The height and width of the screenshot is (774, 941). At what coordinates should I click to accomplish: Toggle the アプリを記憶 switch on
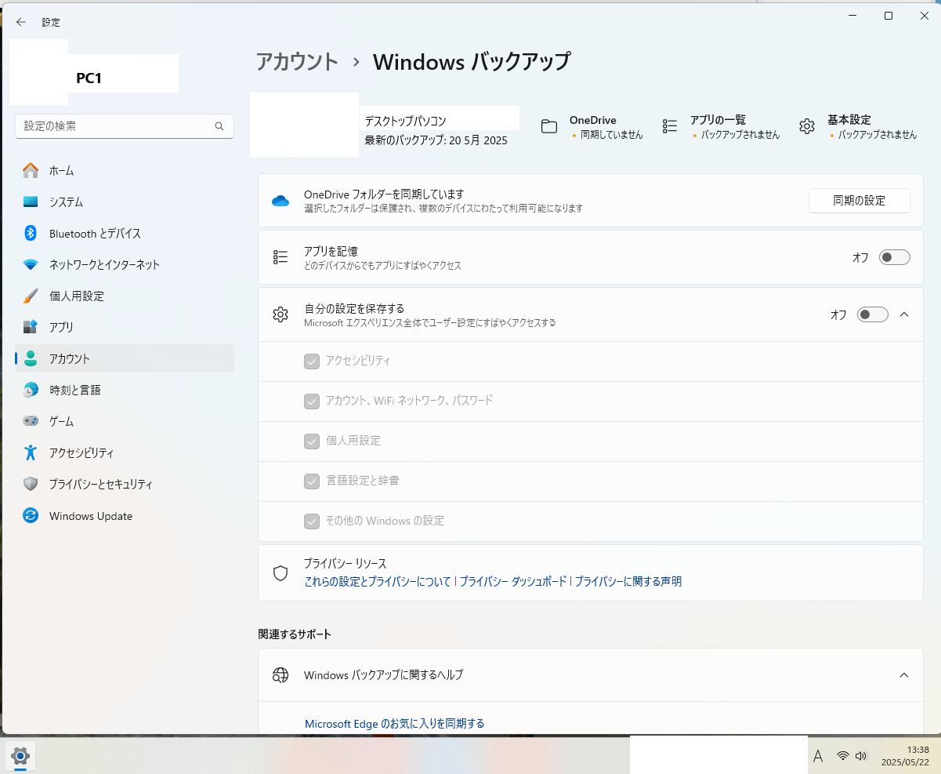[x=894, y=257]
